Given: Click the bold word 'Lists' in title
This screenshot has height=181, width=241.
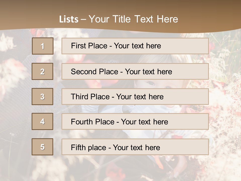Looking at the screenshot, I should click(x=69, y=19).
